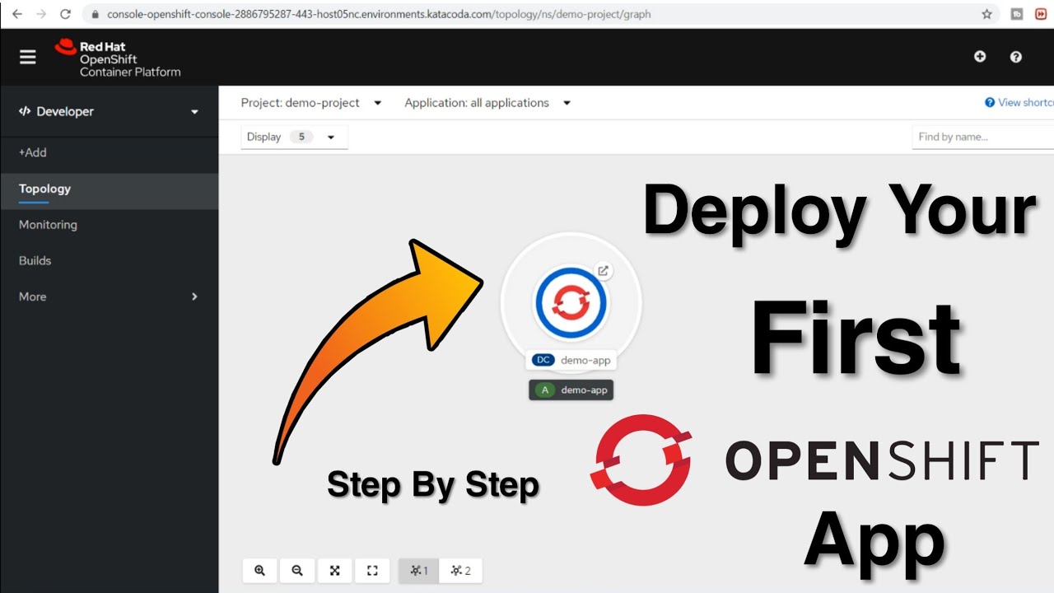Open Builds in the sidebar

109,260
